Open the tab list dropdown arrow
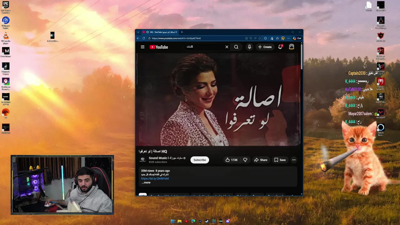Screen dimensions: 400x225 (138, 32)
